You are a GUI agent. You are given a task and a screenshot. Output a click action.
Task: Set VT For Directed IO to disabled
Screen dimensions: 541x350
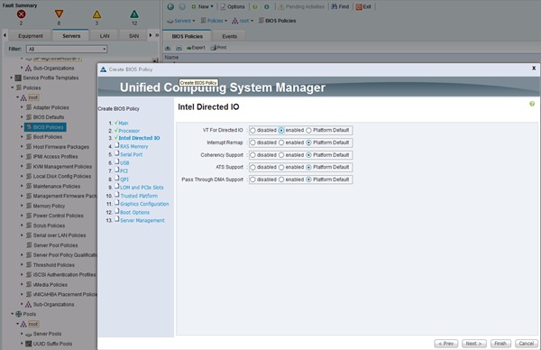point(252,131)
